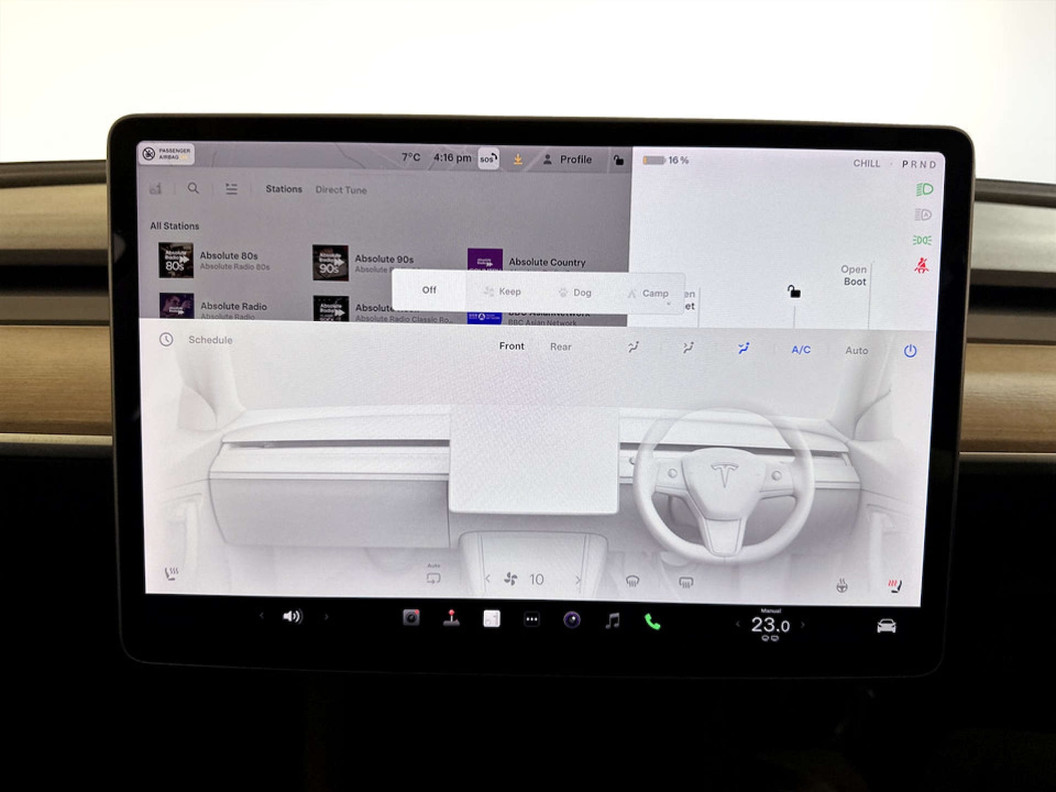
Task: Toggle the A/C on or off
Action: pos(800,349)
